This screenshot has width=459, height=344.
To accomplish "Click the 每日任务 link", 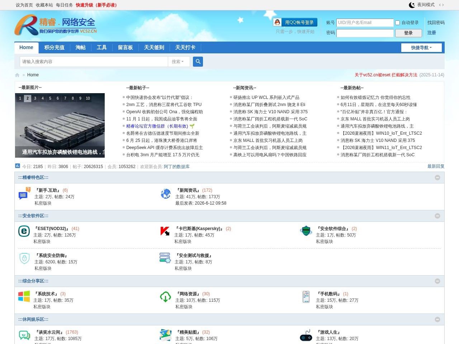I will [64, 5].
